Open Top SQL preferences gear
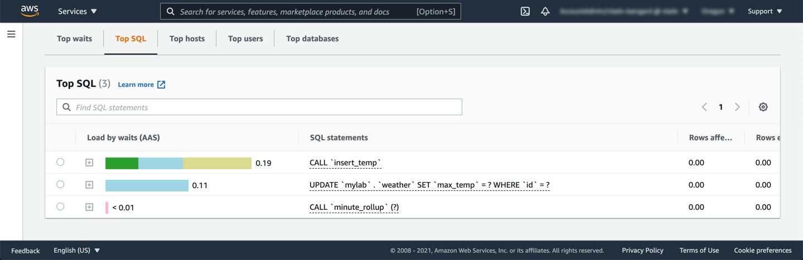 pyautogui.click(x=763, y=107)
